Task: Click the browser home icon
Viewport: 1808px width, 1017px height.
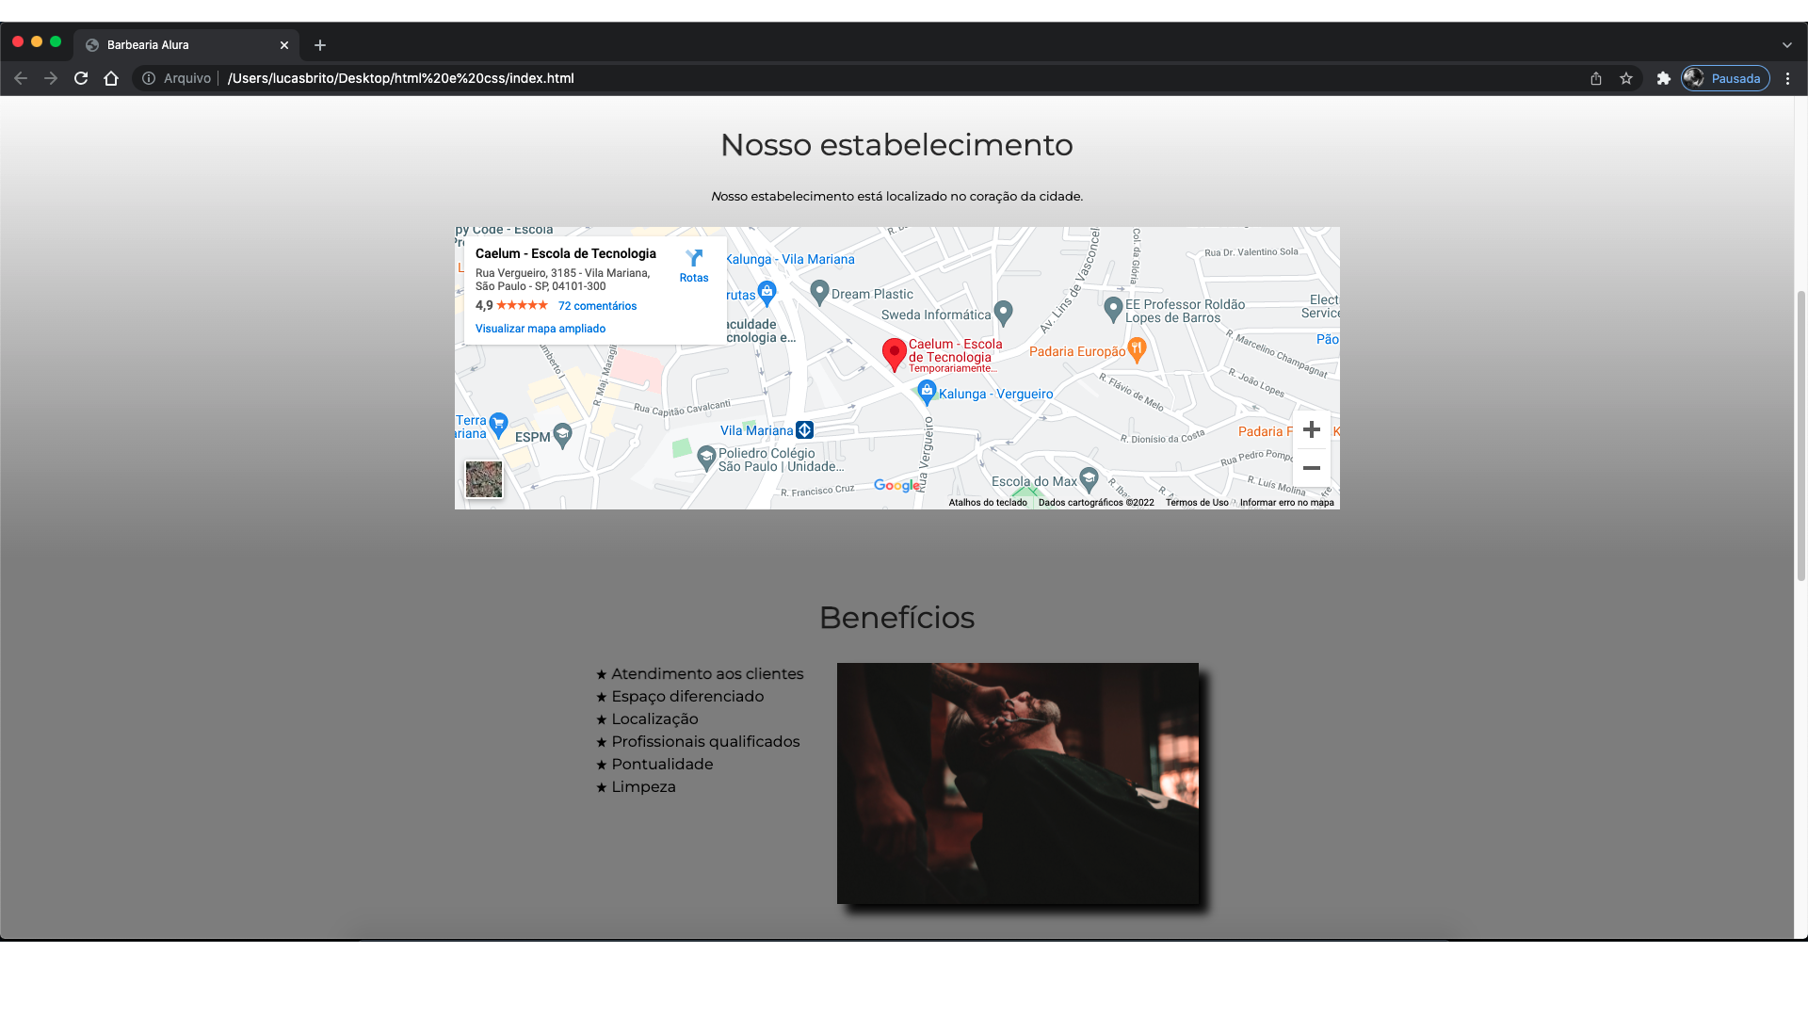Action: (x=111, y=78)
